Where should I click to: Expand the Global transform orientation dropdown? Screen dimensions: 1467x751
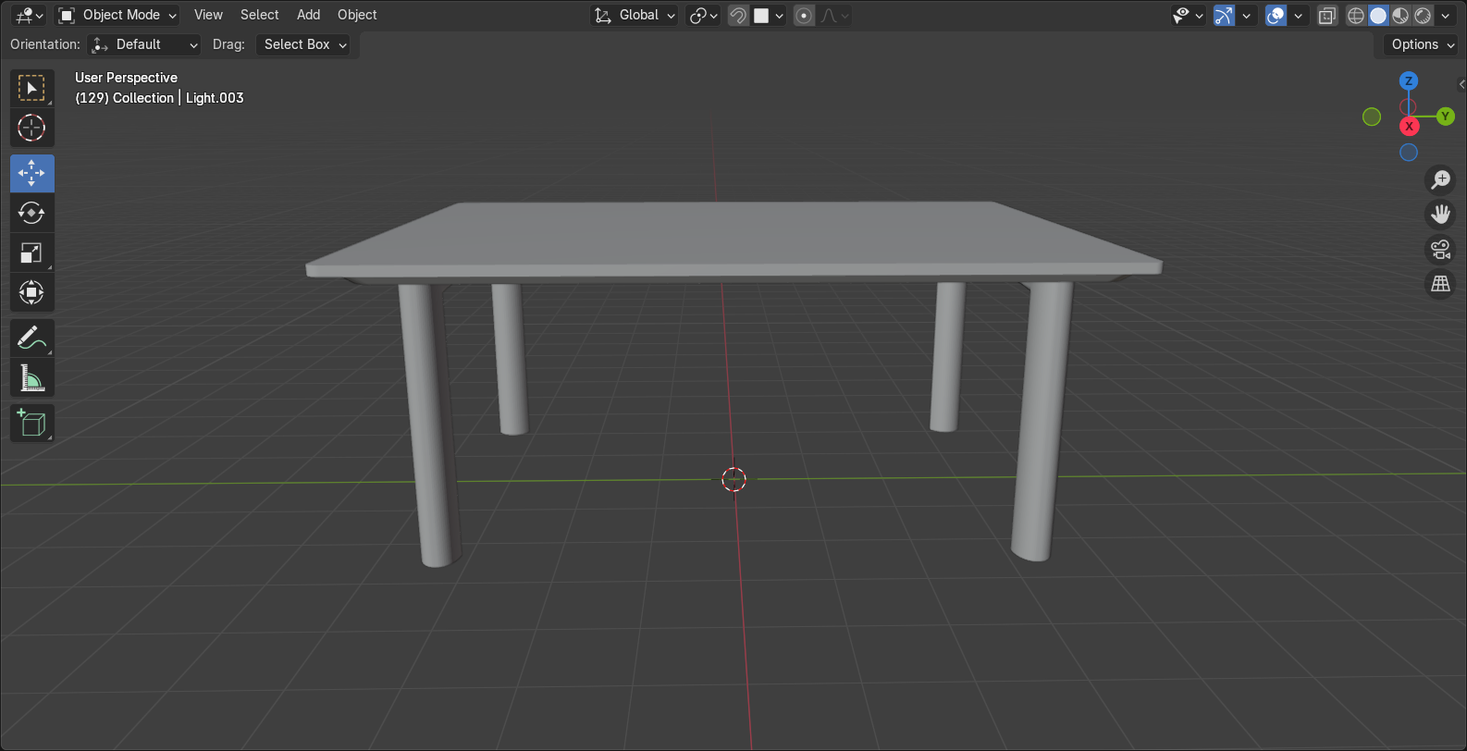635,16
